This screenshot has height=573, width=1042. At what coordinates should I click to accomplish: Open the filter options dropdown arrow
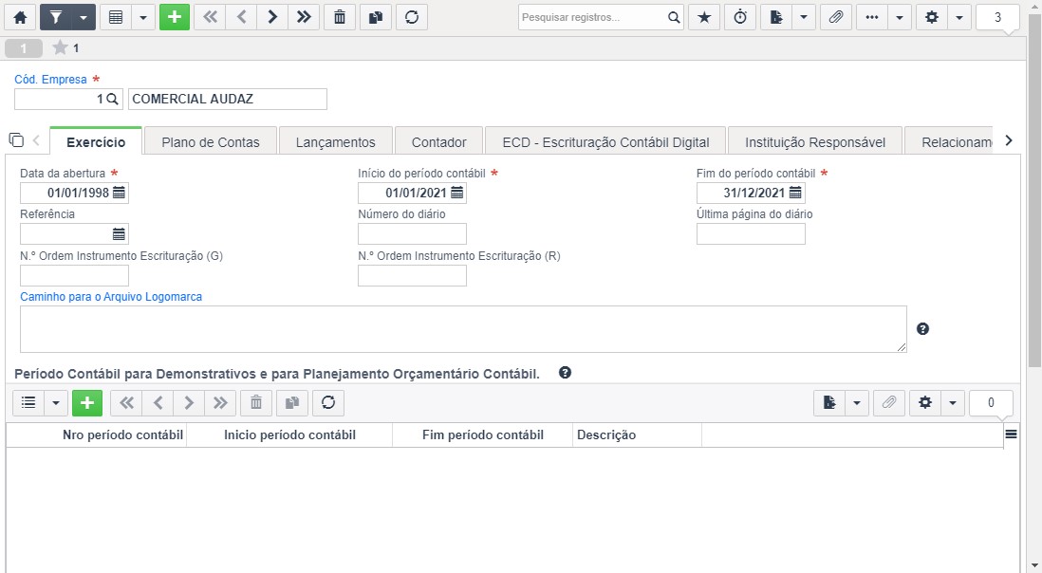84,17
